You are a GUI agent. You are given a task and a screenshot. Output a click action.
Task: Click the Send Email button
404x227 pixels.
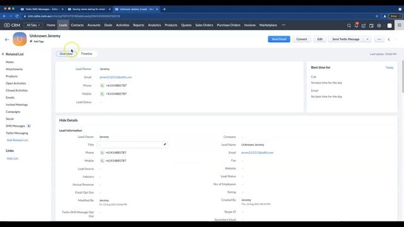tap(279, 39)
